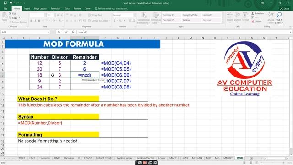Confirm formula entry with checkmark

coord(66,32)
